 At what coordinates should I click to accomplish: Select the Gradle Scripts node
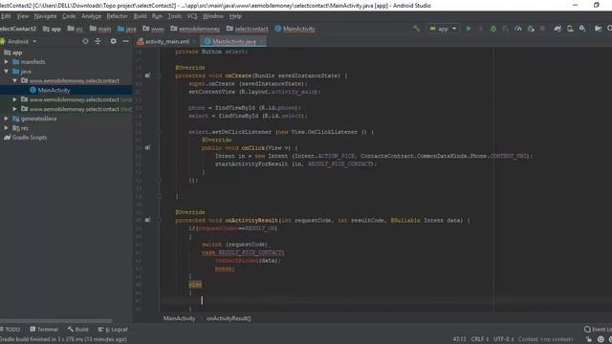pos(26,138)
